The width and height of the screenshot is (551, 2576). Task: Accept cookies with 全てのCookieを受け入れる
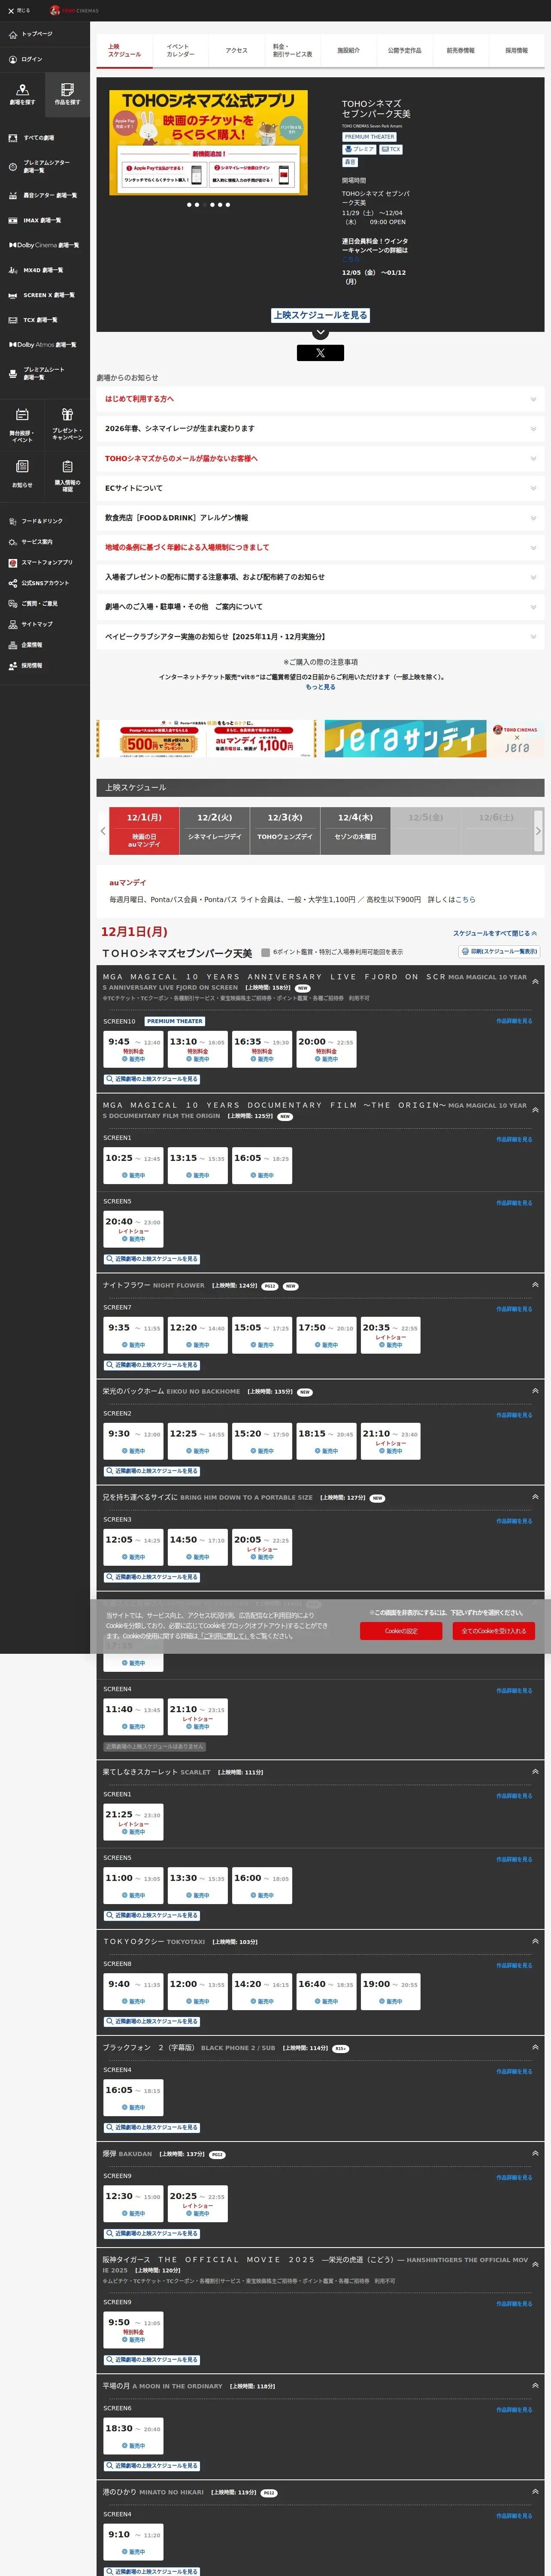(x=494, y=1631)
